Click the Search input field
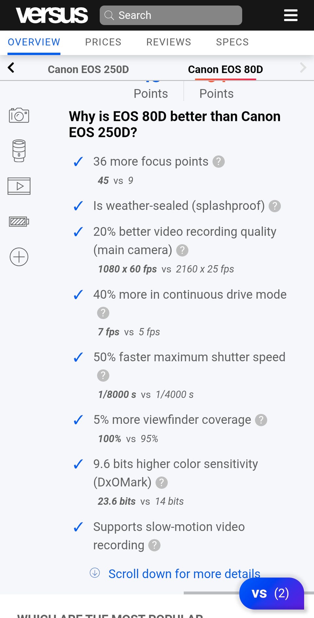Screen dimensions: 314x618 click(171, 15)
